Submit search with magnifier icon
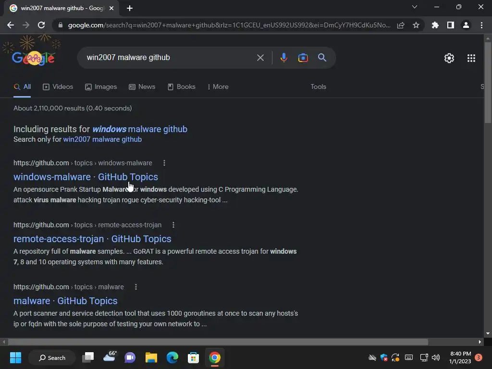Screen dimensions: 492x369 pyautogui.click(x=322, y=58)
